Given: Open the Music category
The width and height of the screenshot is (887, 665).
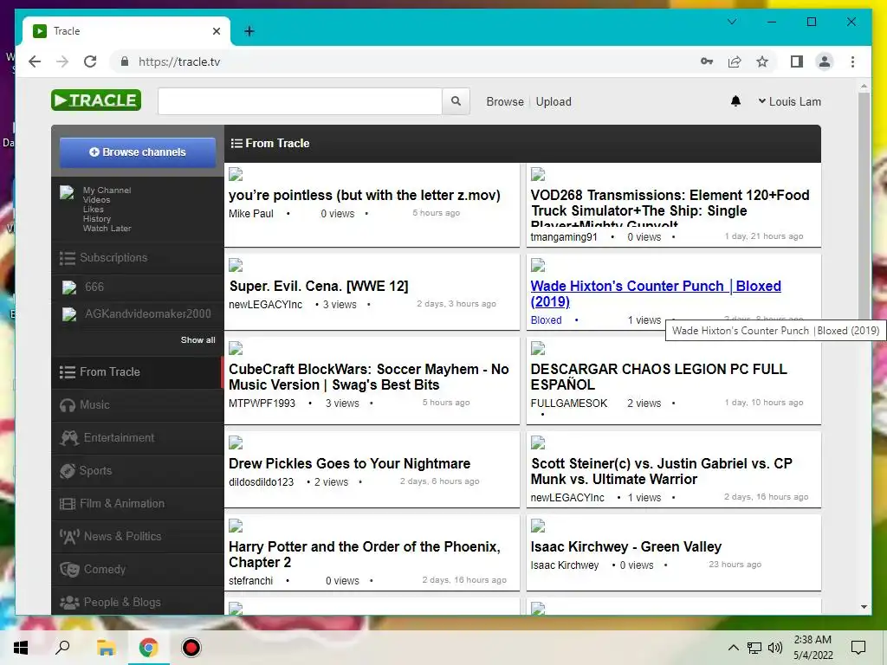Looking at the screenshot, I should pyautogui.click(x=138, y=405).
